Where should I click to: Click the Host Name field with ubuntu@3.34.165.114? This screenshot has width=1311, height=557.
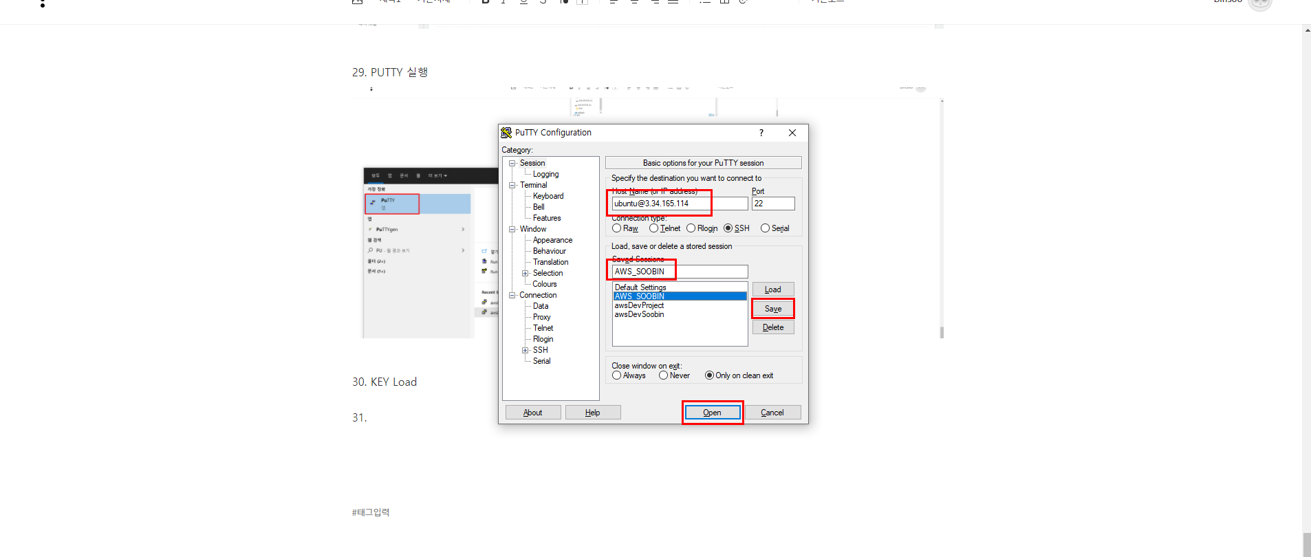click(680, 204)
